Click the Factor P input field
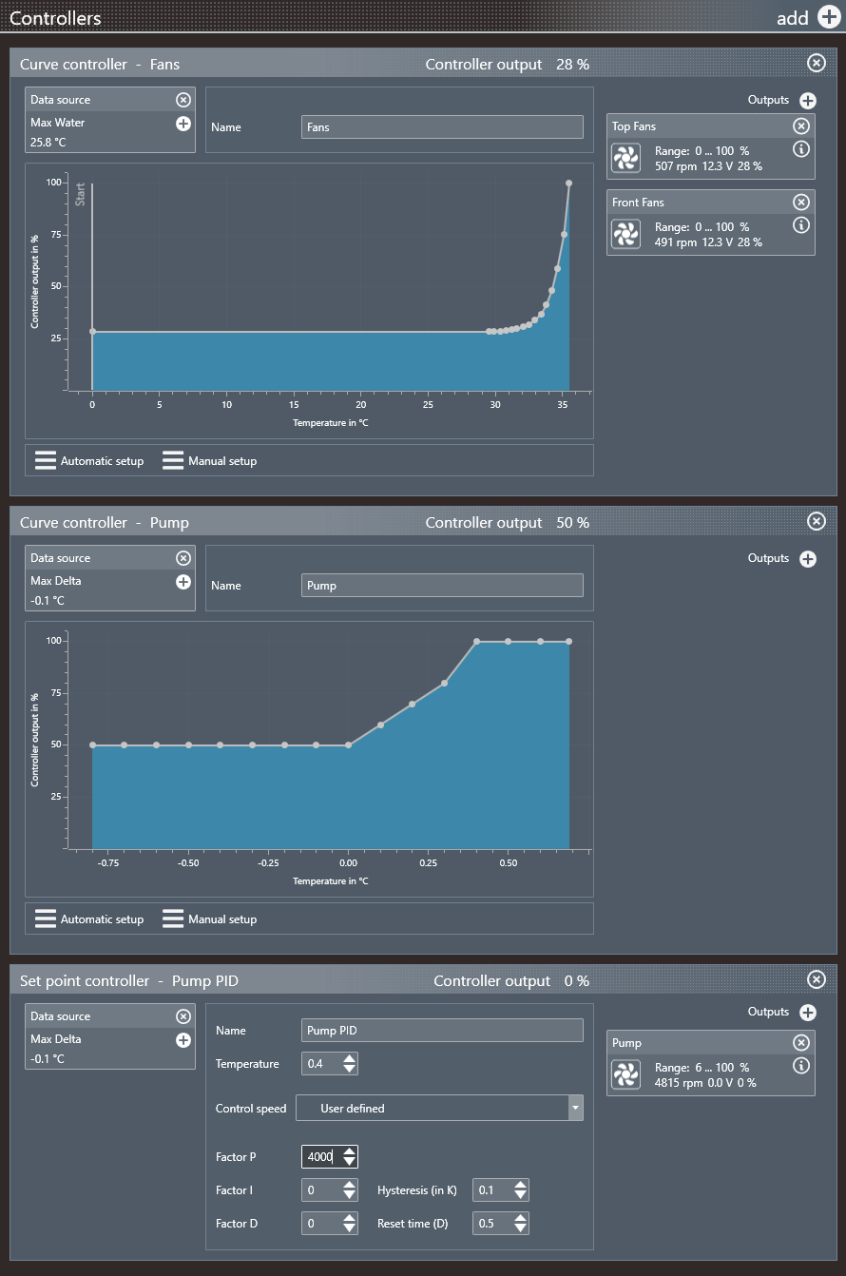Image resolution: width=846 pixels, height=1276 pixels. (321, 1157)
